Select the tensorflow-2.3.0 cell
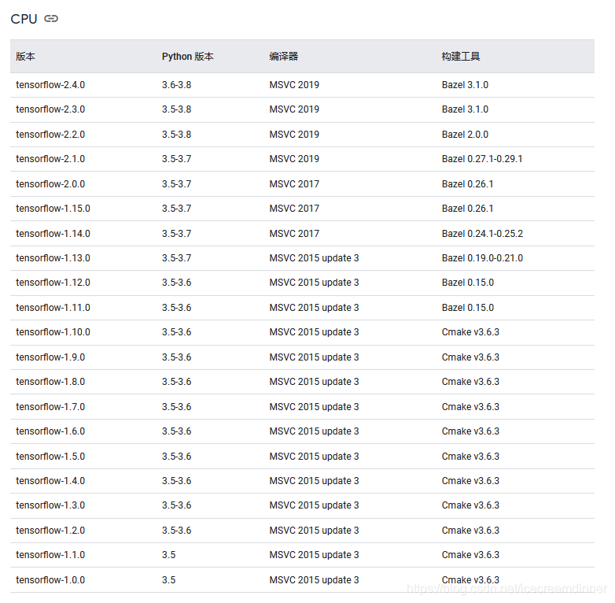Screen dimensions: 615x603 coord(50,109)
